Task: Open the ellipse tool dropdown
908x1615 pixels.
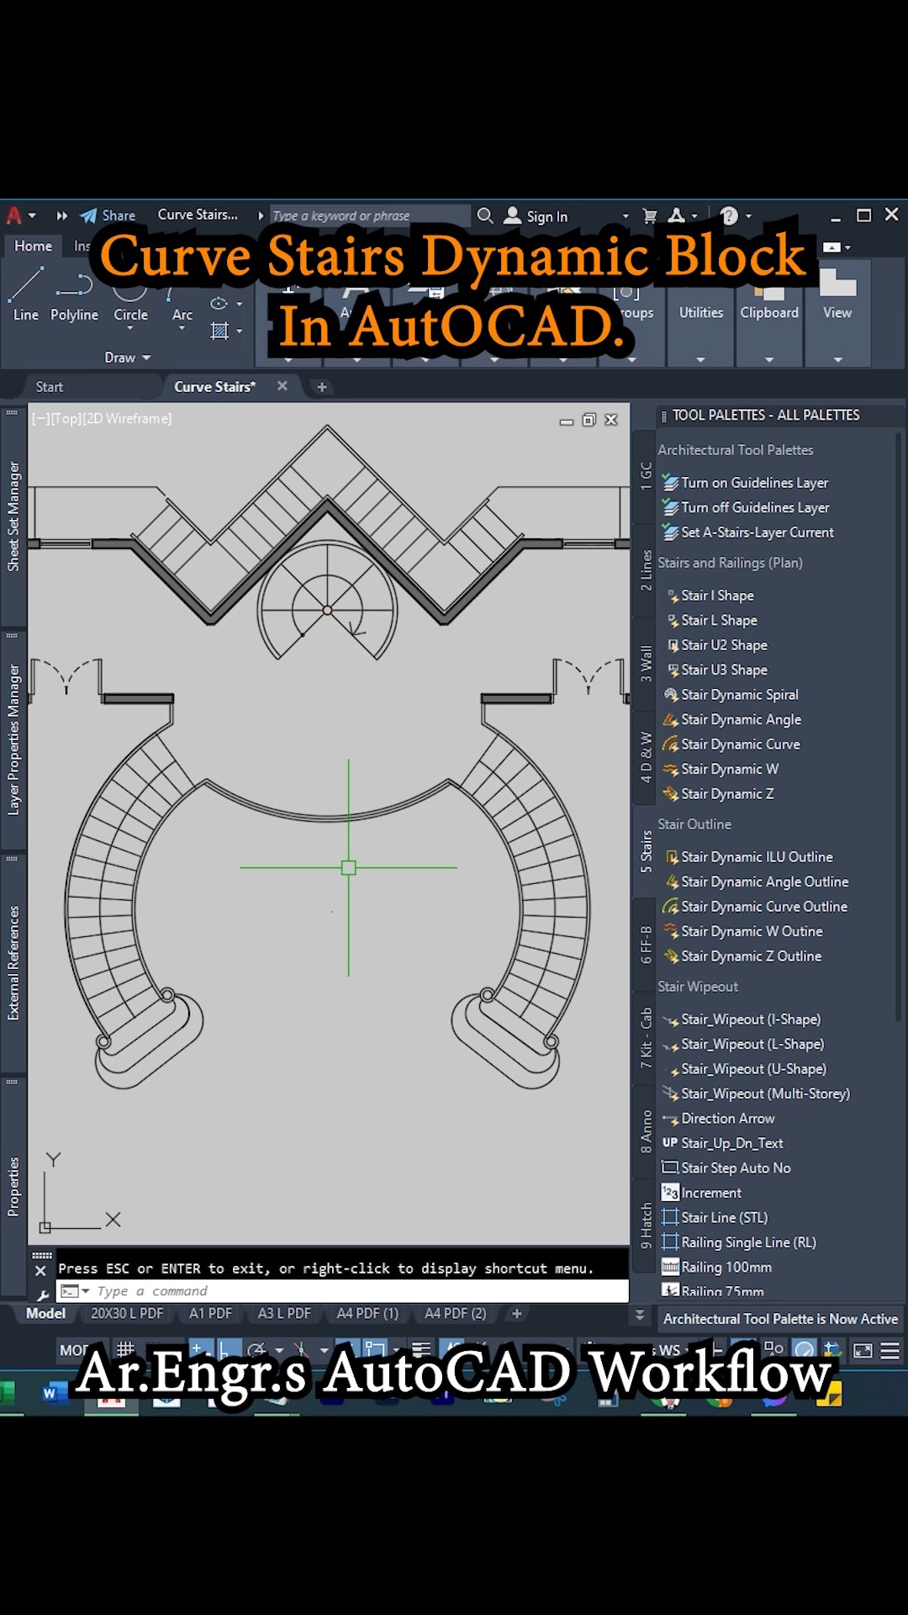Action: [239, 304]
